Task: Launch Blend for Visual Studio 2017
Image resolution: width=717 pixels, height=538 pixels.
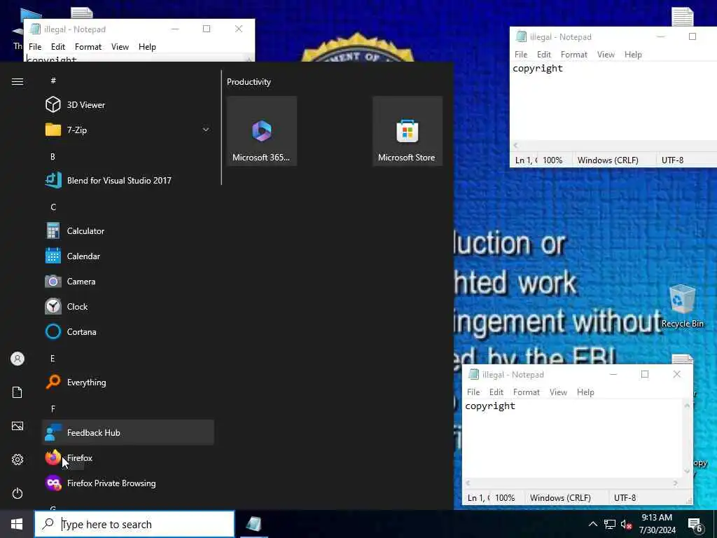Action: point(128,180)
